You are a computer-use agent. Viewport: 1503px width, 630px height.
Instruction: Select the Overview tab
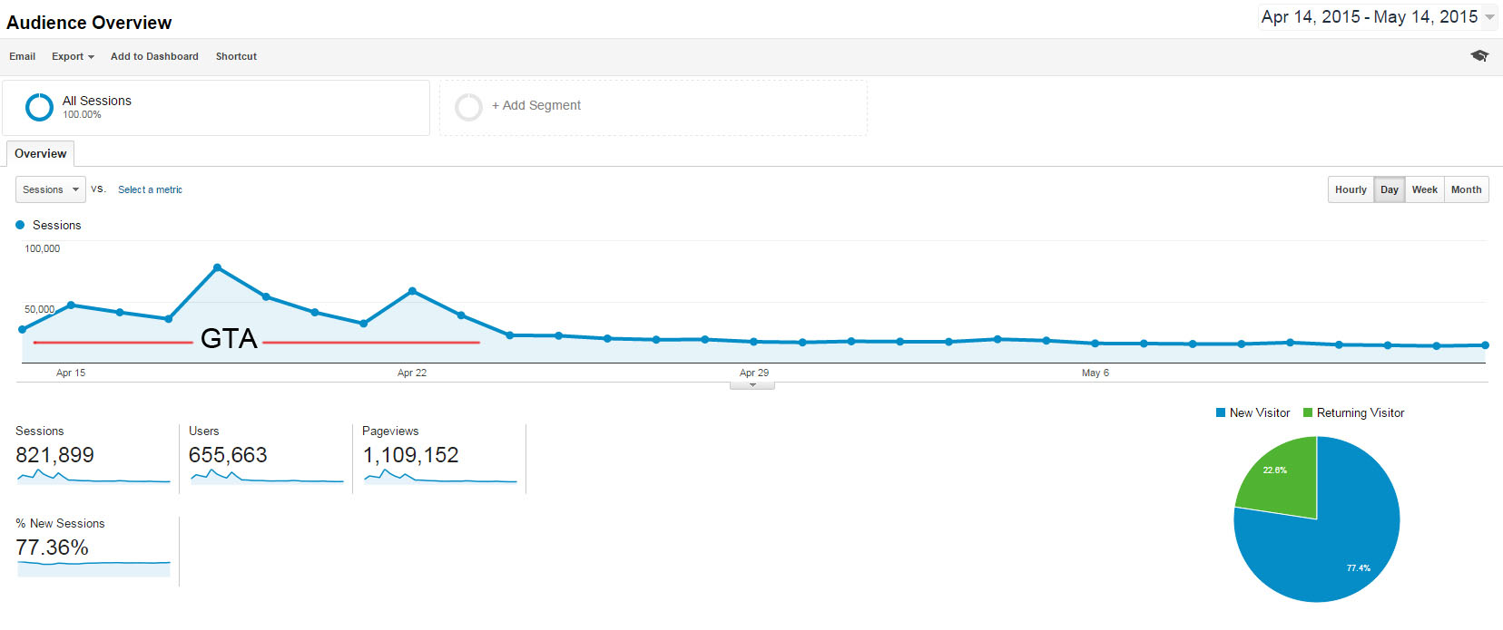tap(40, 154)
